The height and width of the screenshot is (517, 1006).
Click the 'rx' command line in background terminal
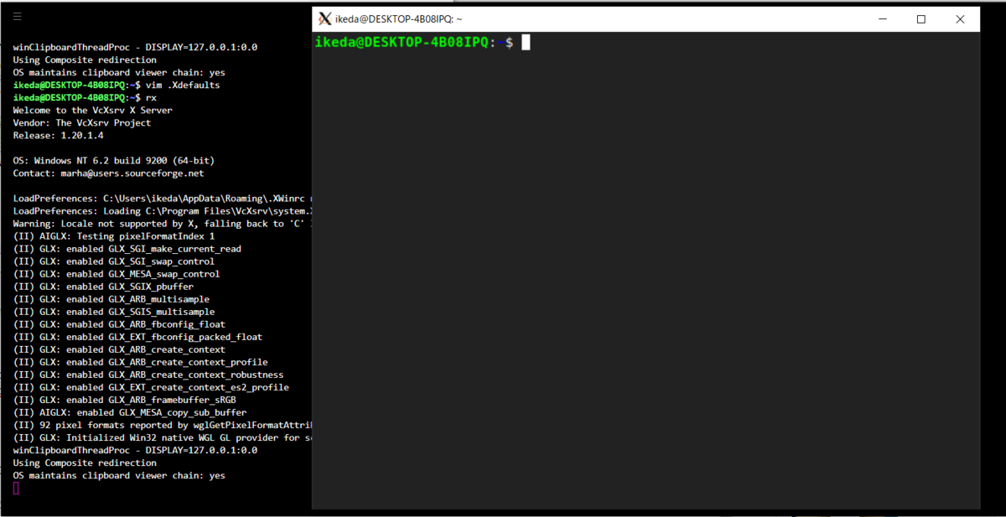coord(85,98)
